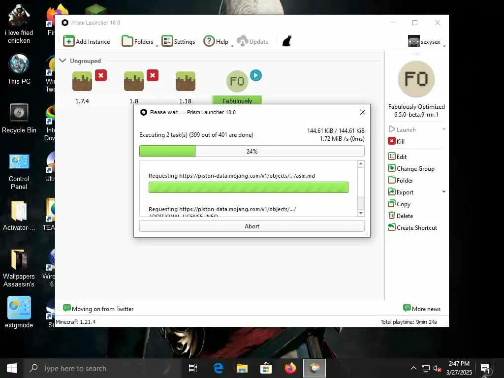
Task: Open Microsoft Edge from taskbar
Action: [x=218, y=368]
